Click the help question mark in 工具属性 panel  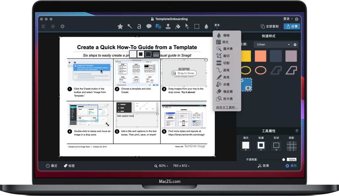coord(296,130)
